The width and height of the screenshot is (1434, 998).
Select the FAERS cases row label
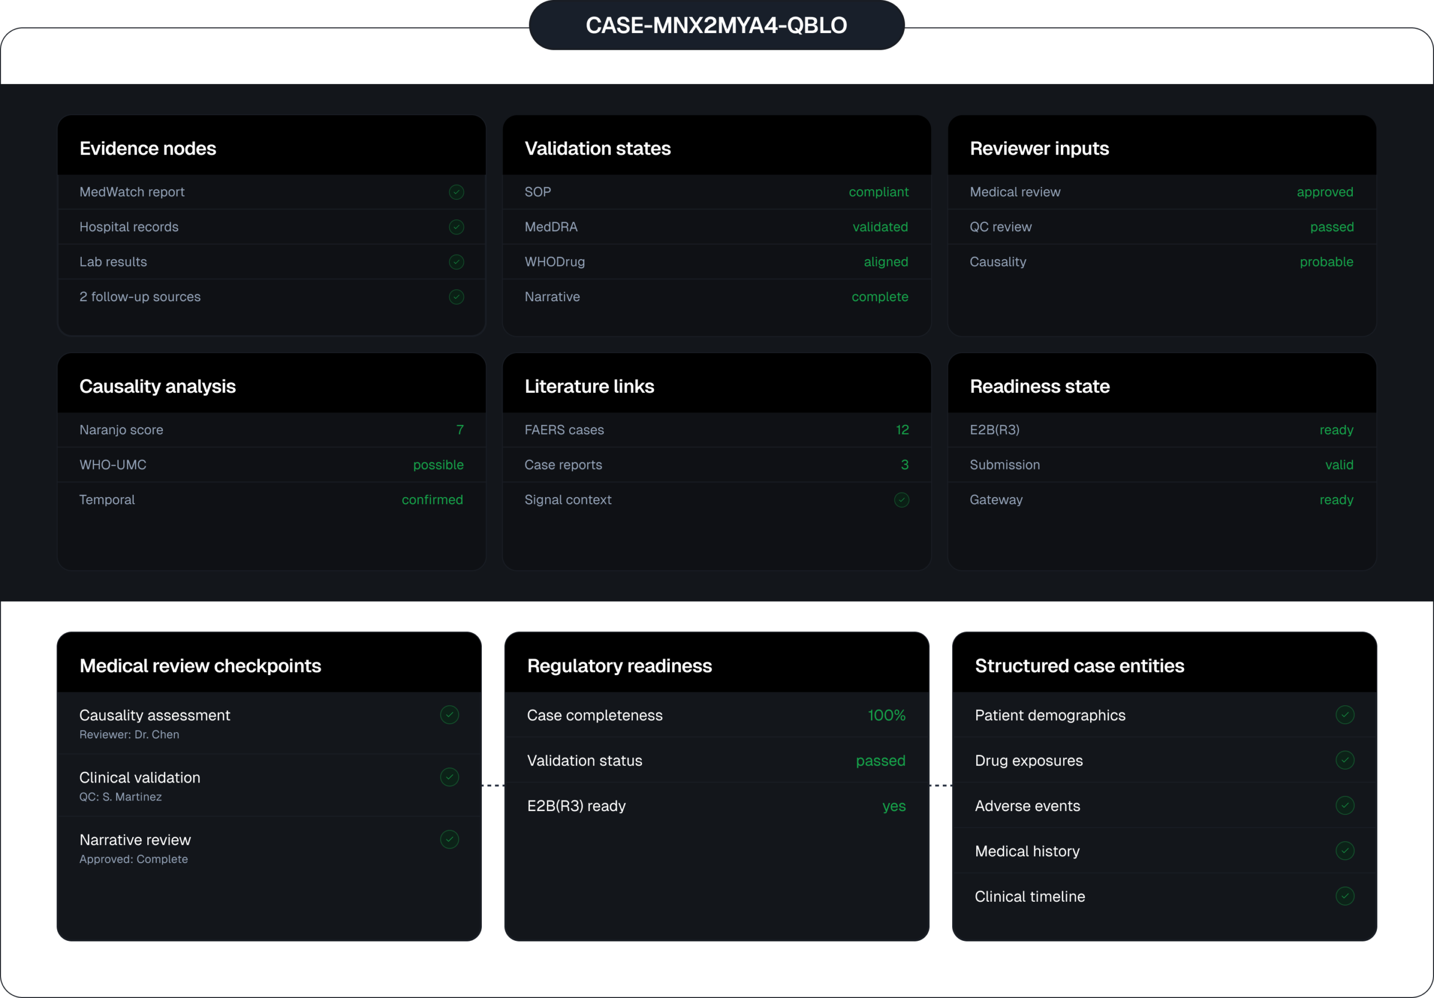coord(564,430)
